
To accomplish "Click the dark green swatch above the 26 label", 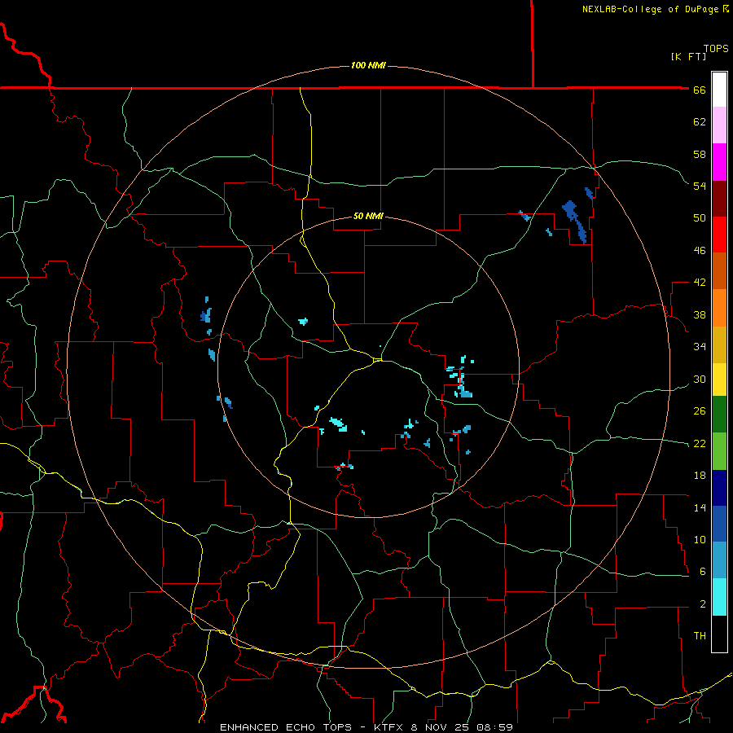I will [x=719, y=415].
